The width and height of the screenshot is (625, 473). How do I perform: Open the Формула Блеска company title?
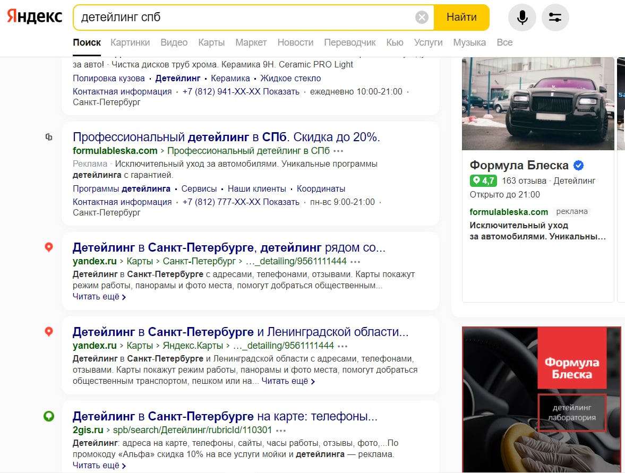click(x=519, y=165)
